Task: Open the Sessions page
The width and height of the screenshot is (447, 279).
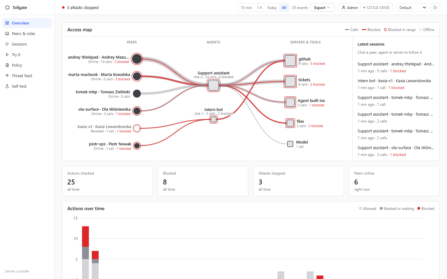Action: click(x=27, y=44)
